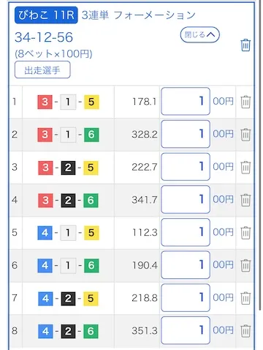Trash the 4-1-5 bet row

coord(245,233)
